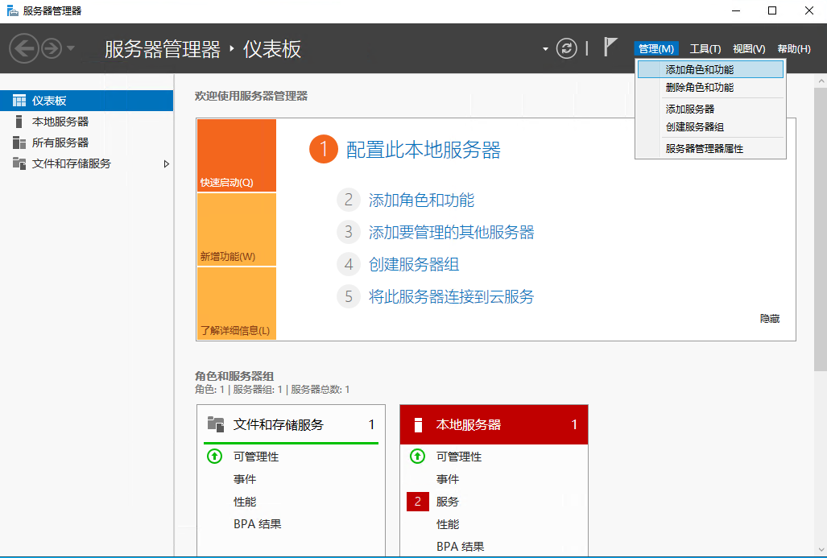Select 仪表板 in the left sidebar
The image size is (827, 558).
tap(49, 101)
